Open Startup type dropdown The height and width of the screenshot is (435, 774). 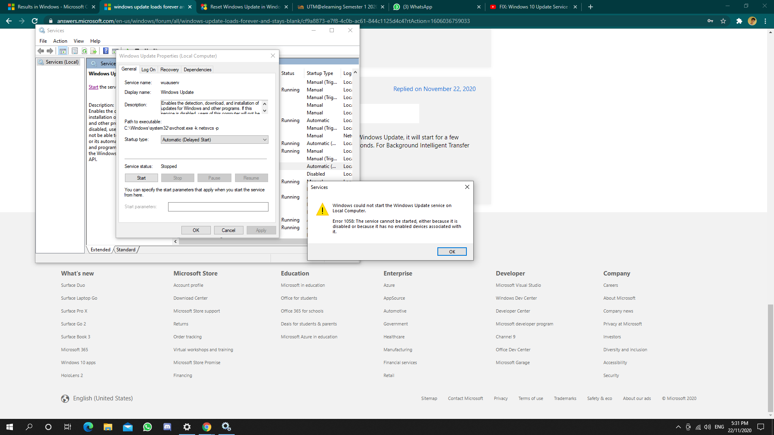[214, 140]
